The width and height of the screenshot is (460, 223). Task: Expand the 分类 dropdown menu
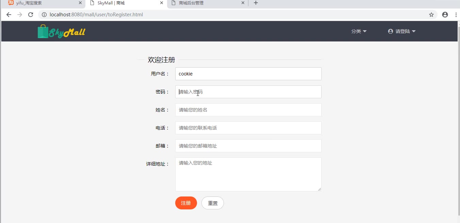click(359, 31)
